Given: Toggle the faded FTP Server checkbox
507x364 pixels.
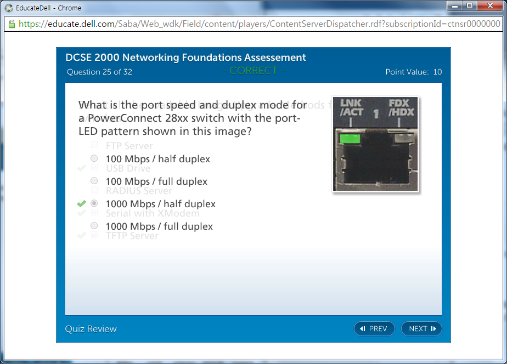Looking at the screenshot, I should click(94, 146).
